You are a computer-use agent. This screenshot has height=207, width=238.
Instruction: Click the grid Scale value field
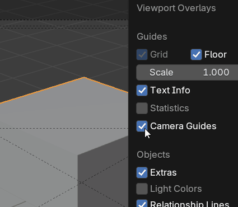187,72
